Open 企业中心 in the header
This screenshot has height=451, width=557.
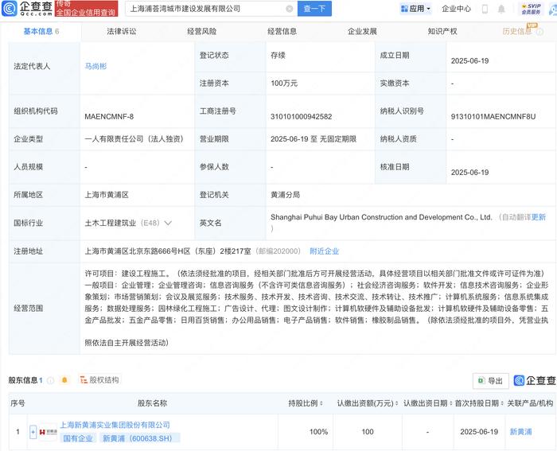(x=456, y=9)
